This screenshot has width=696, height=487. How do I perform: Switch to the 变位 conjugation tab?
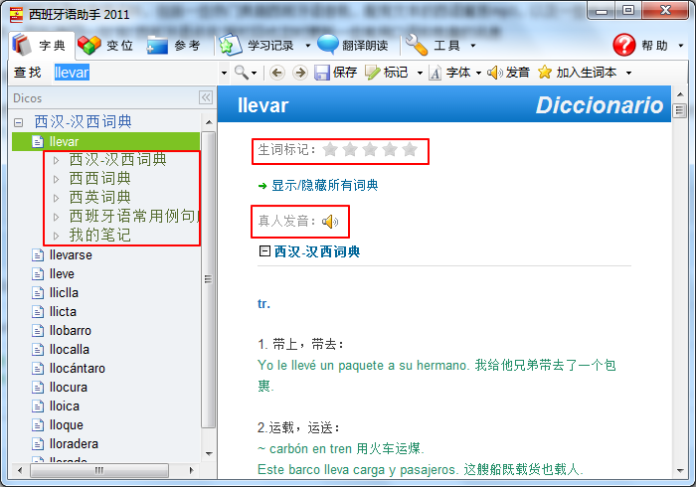(105, 46)
